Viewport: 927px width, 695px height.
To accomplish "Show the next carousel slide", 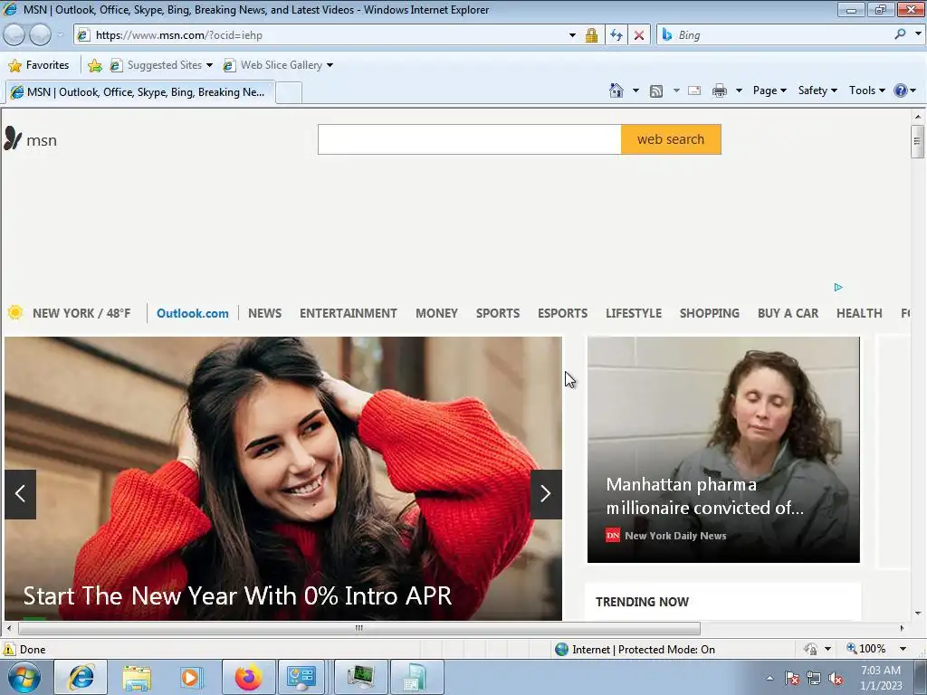I will point(546,494).
